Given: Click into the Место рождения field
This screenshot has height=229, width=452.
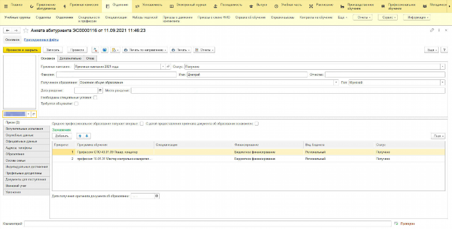Looking at the screenshot, I should pyautogui.click(x=288, y=91).
